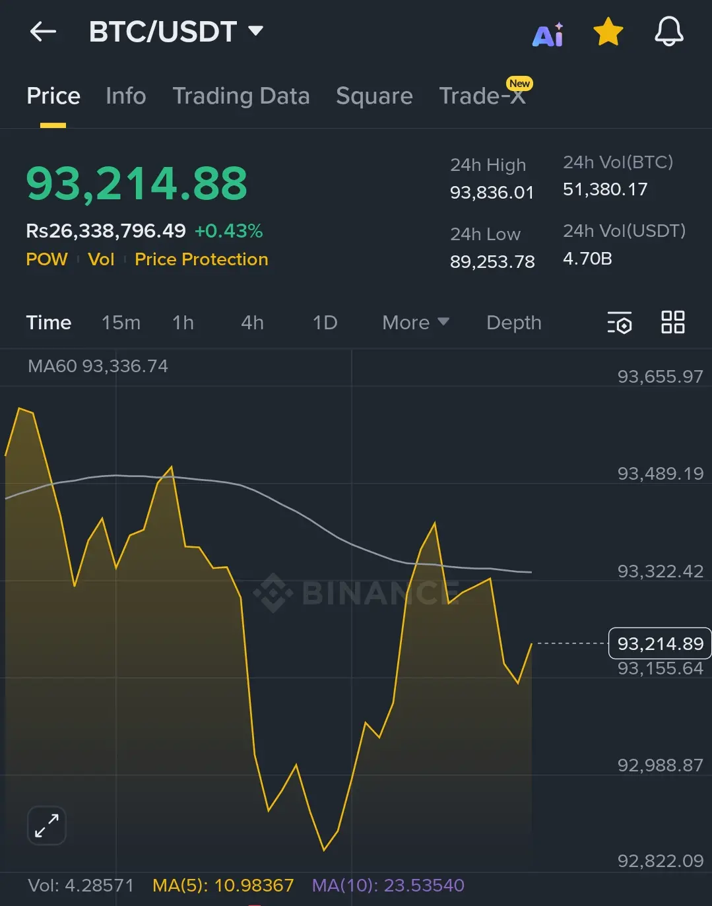Tap the Vol: 4.28571 label
712x906 pixels.
[x=81, y=886]
